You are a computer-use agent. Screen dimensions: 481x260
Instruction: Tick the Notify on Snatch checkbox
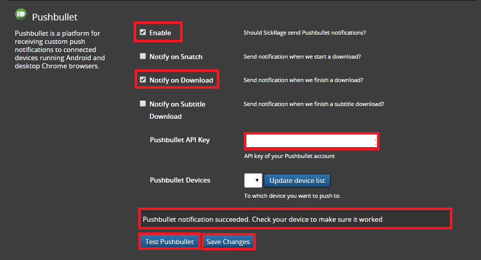[143, 57]
